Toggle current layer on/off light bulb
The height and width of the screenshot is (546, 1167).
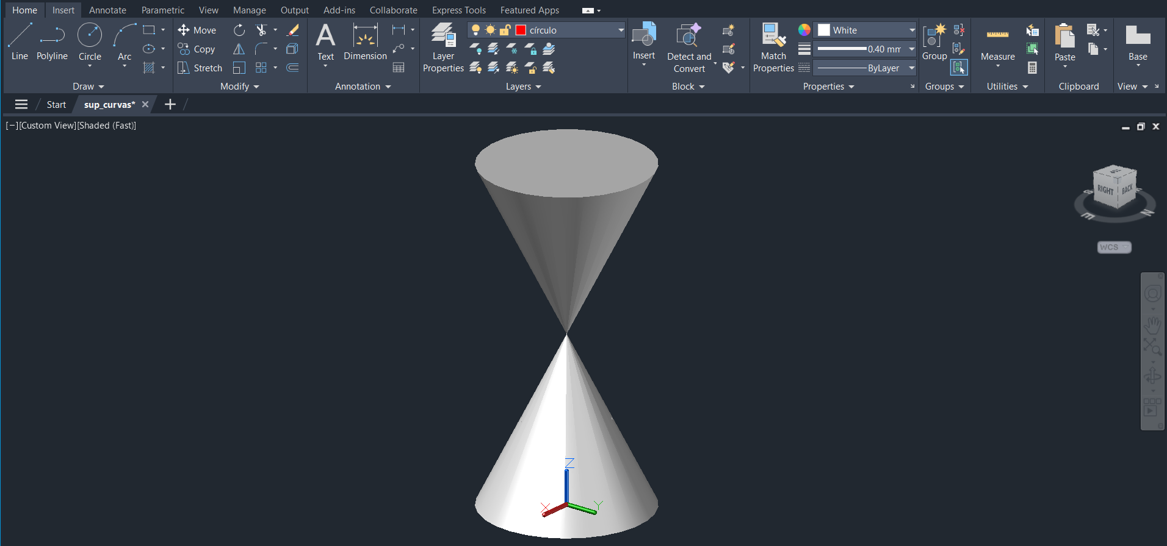click(475, 30)
